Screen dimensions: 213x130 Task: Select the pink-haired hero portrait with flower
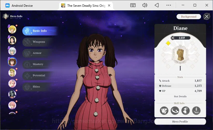point(12,83)
